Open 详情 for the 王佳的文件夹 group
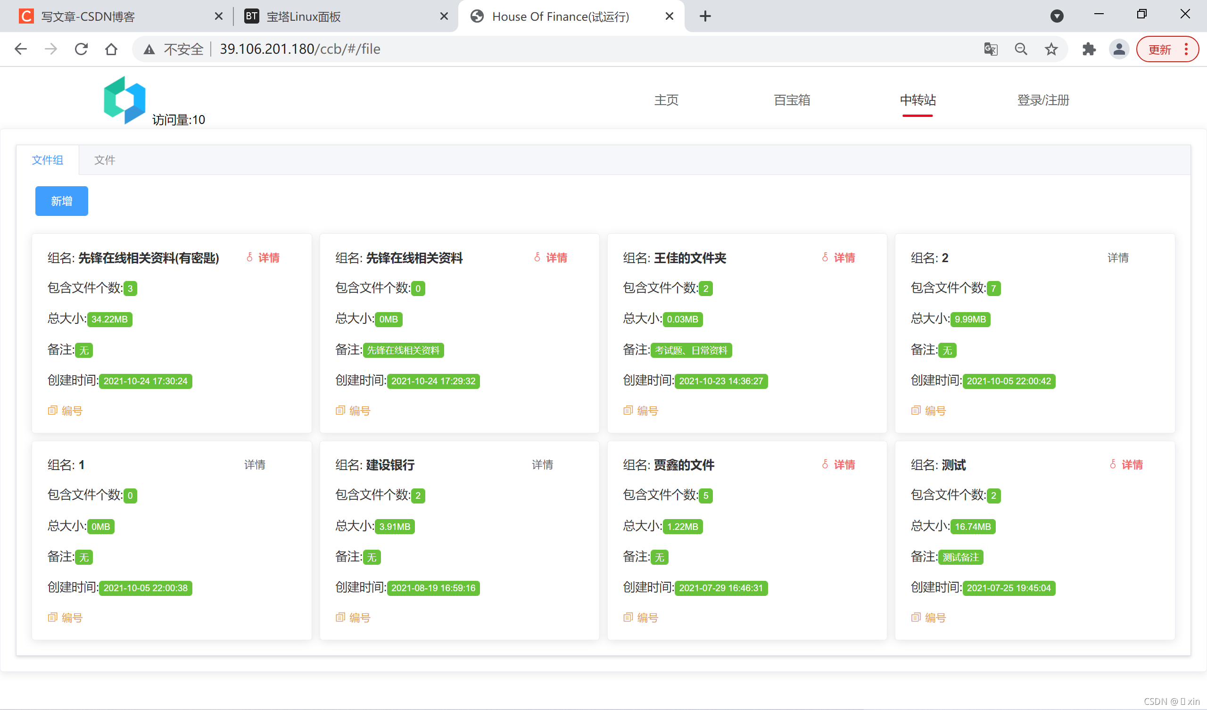 843,258
